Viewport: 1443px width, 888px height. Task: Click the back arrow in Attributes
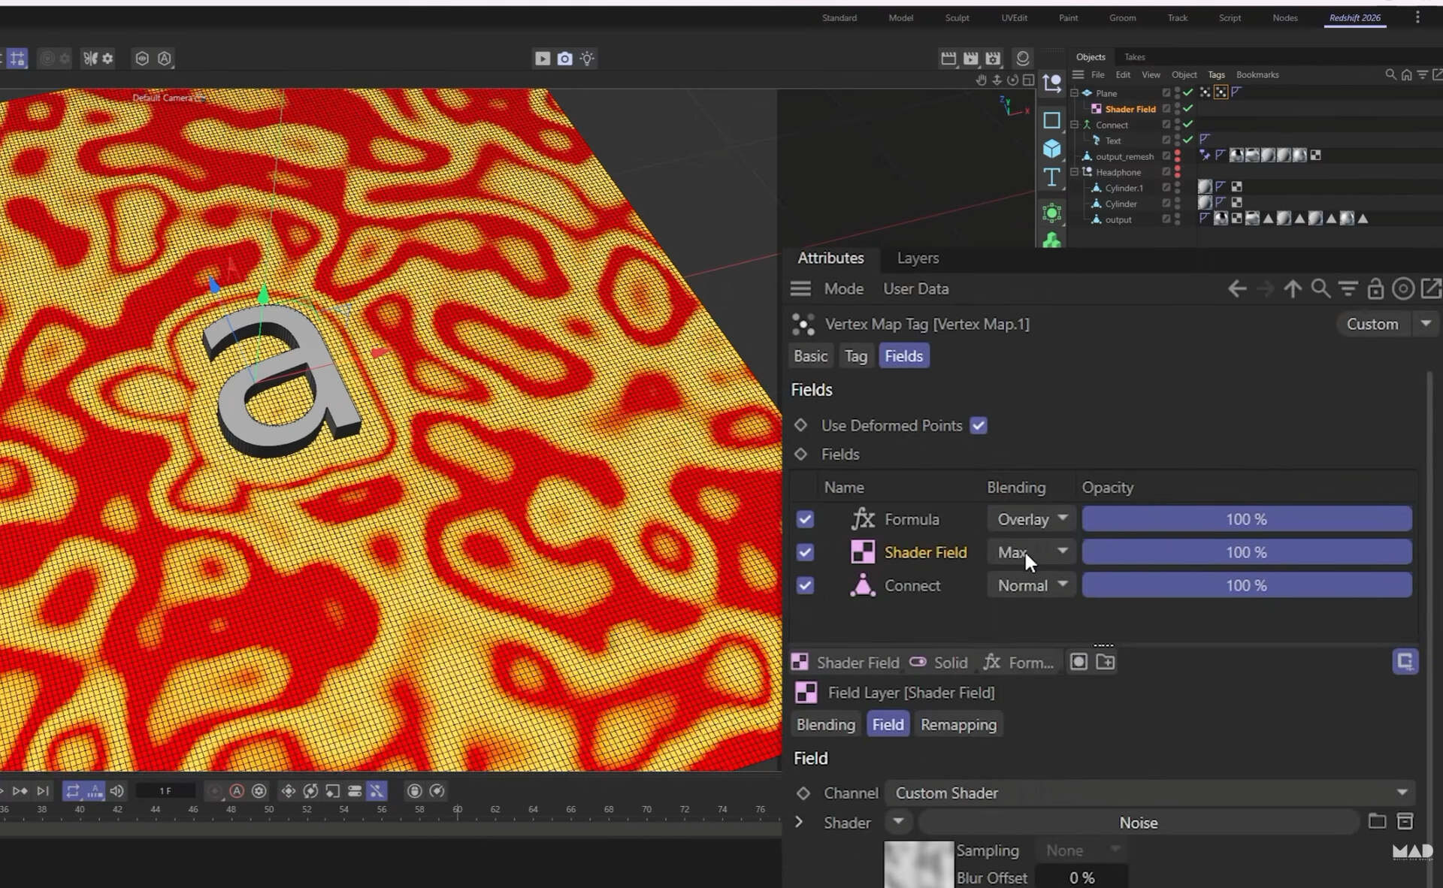coord(1237,288)
